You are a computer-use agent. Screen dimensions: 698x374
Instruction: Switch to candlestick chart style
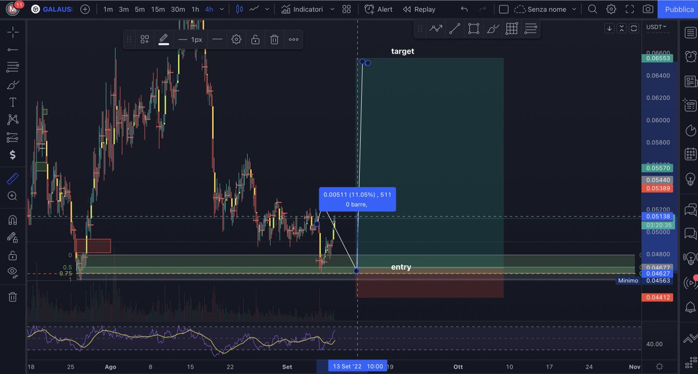click(239, 9)
